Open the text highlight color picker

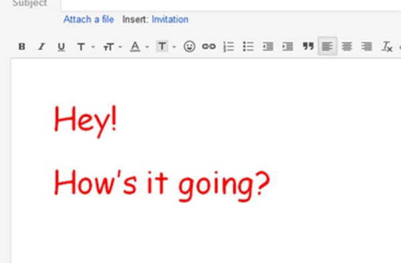point(162,47)
